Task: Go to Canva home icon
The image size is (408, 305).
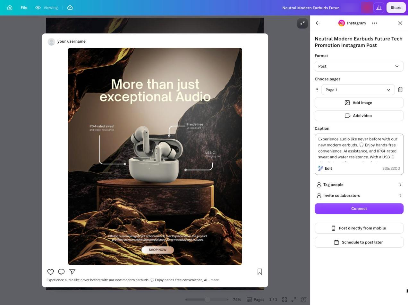Action: click(x=10, y=8)
